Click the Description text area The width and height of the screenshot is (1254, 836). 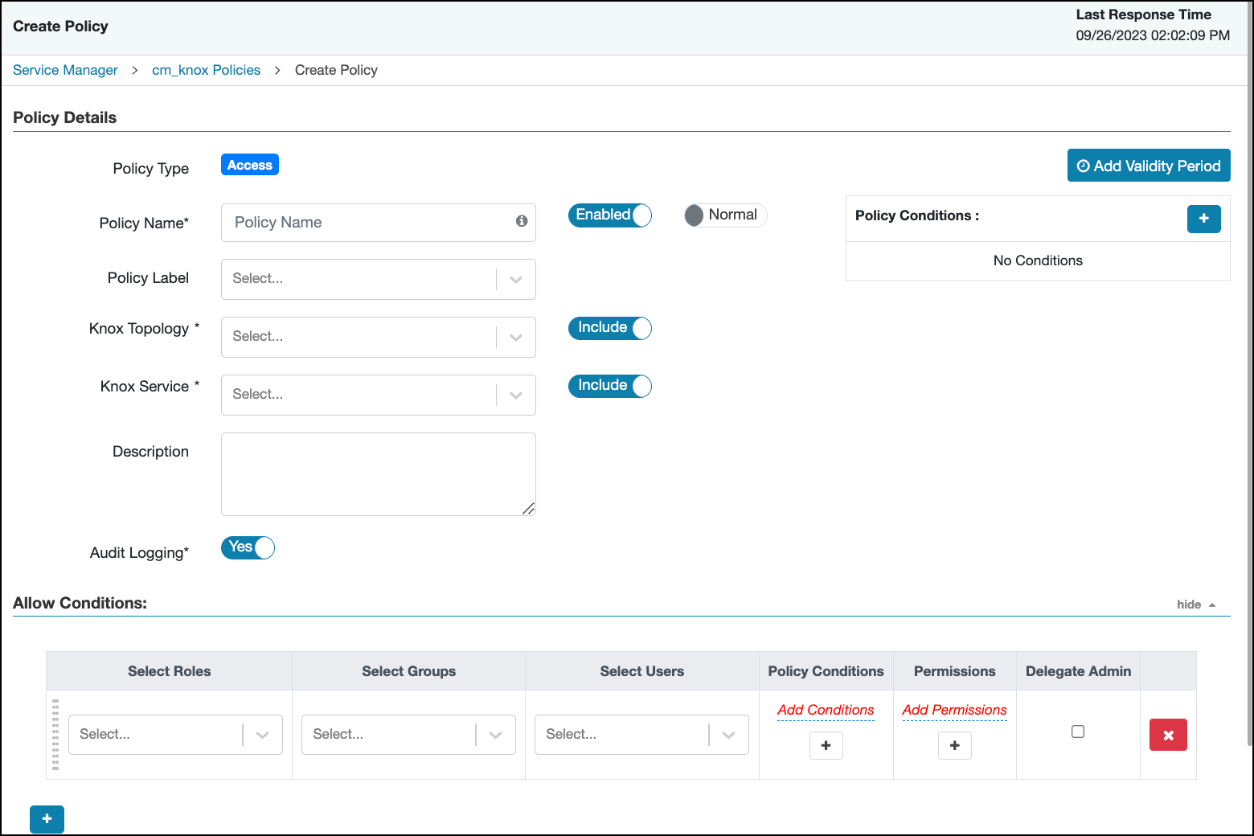(378, 474)
